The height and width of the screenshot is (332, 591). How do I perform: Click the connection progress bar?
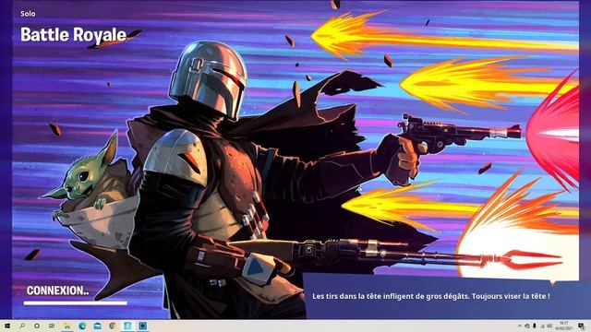coord(76,303)
